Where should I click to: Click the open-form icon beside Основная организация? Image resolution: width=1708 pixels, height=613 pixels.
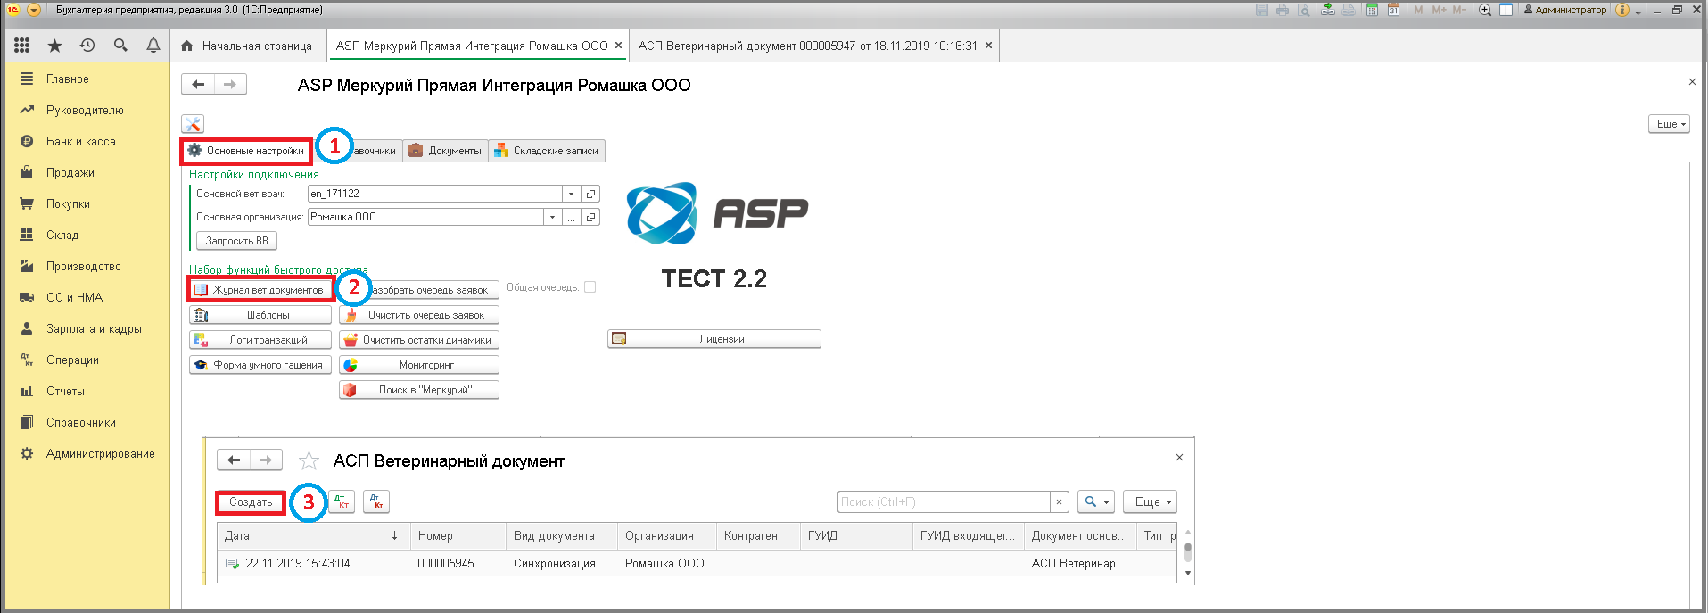pyautogui.click(x=590, y=217)
